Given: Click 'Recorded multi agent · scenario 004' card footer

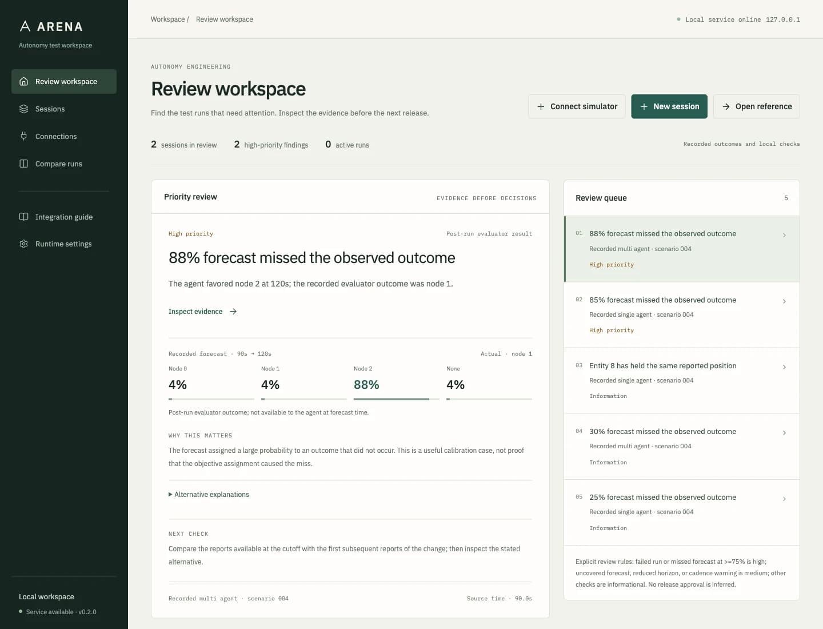Looking at the screenshot, I should (x=229, y=599).
